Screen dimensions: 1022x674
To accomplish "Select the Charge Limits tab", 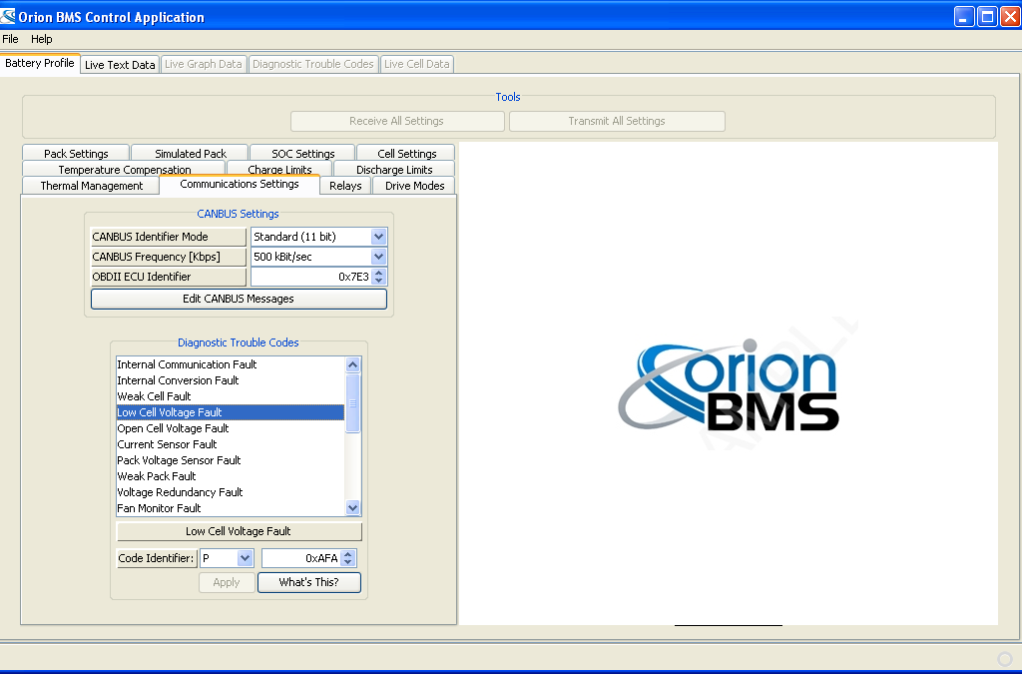I will pyautogui.click(x=279, y=169).
